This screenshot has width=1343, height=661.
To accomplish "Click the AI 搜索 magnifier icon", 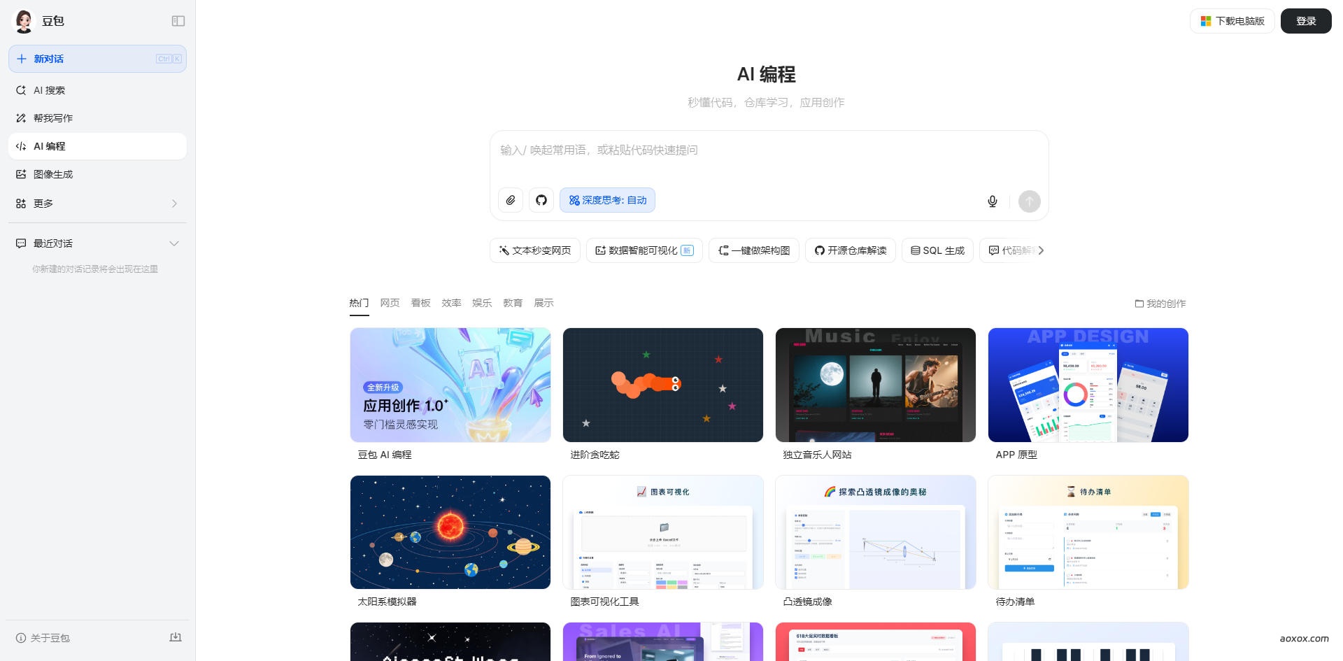I will pos(21,90).
